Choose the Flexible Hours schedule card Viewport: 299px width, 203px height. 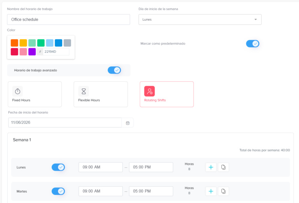[101, 94]
